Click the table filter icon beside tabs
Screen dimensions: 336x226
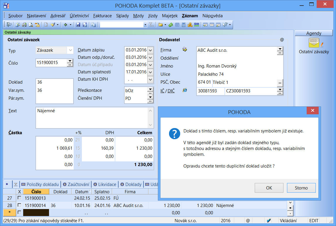(x=16, y=184)
